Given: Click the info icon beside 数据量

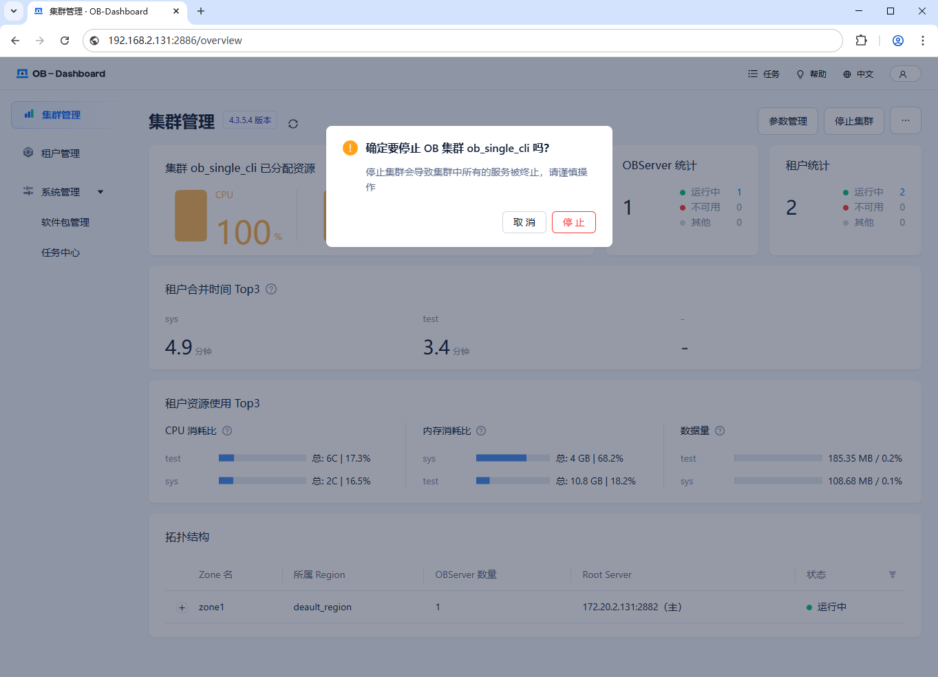Looking at the screenshot, I should 720,431.
